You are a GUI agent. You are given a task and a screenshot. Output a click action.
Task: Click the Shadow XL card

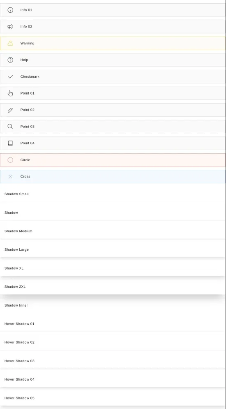pyautogui.click(x=113, y=268)
